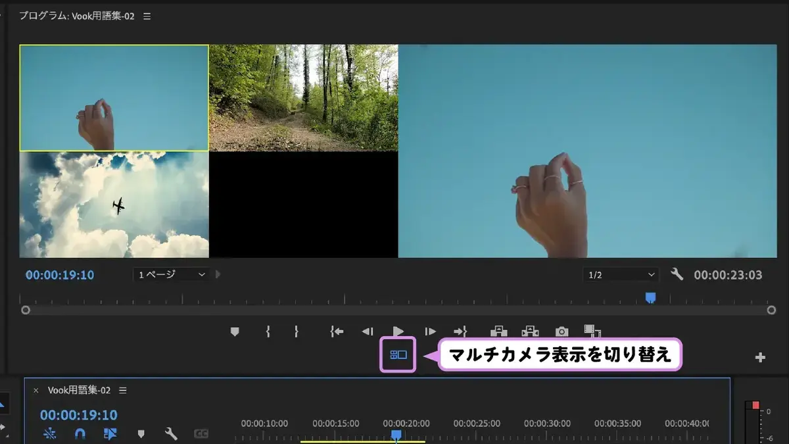Open the 1/2 playback resolution dropdown

pos(621,275)
